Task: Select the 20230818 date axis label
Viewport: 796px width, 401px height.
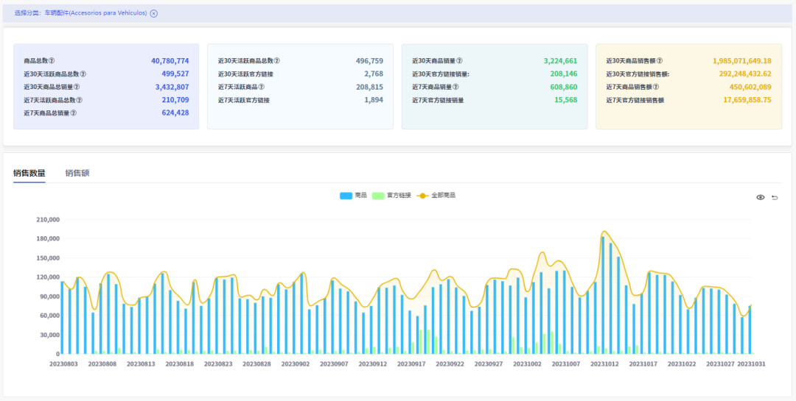Action: 179,364
